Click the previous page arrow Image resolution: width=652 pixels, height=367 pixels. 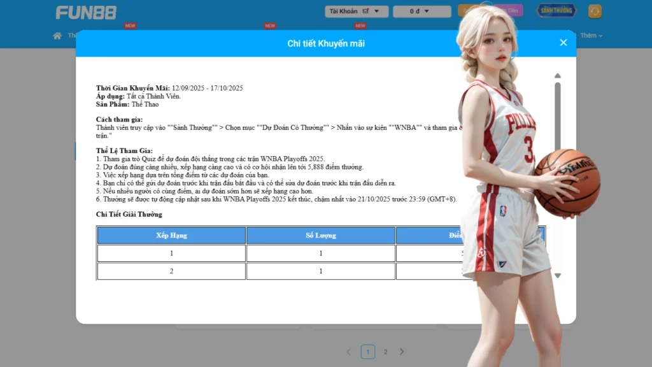click(348, 352)
